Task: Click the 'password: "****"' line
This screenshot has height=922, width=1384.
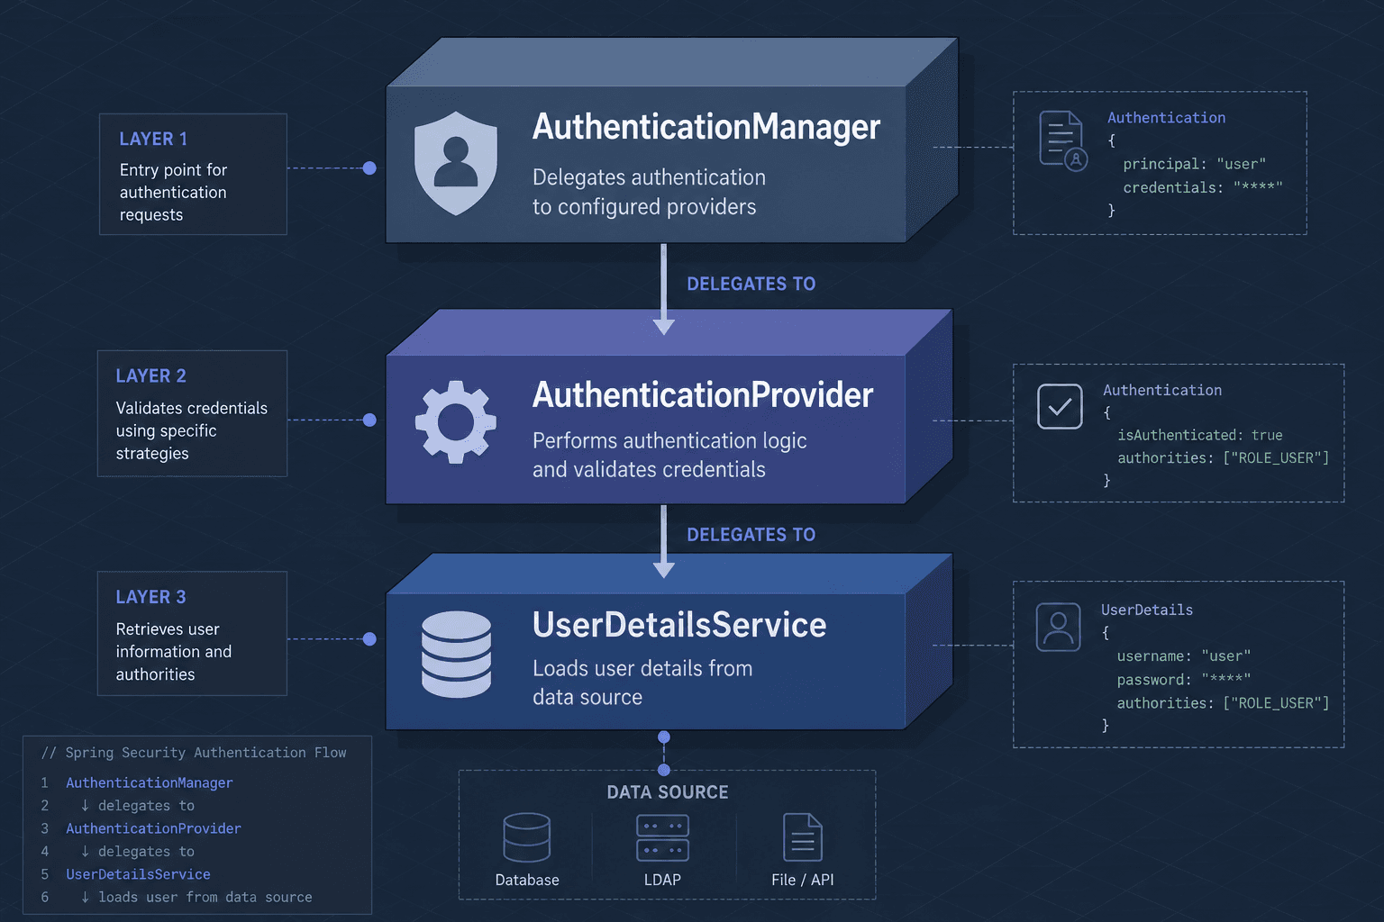Action: [1183, 680]
